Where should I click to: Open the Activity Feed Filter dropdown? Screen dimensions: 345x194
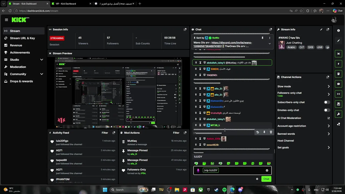[105, 133]
